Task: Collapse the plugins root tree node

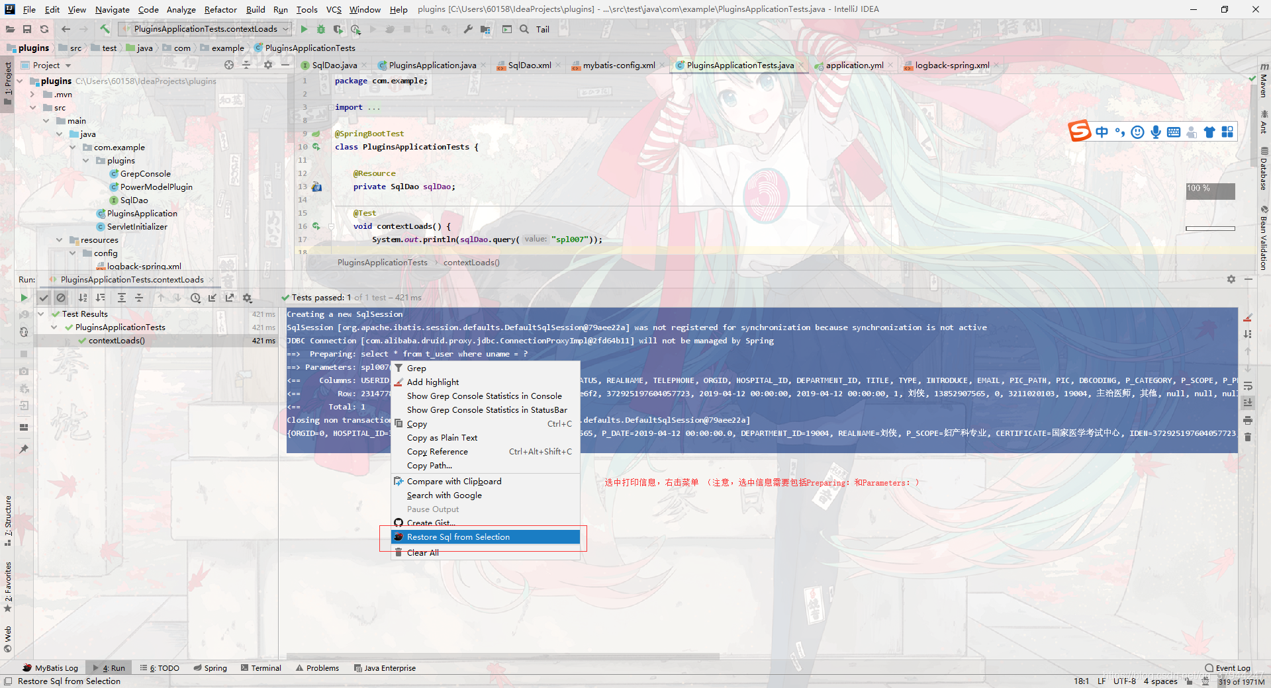Action: 20,81
